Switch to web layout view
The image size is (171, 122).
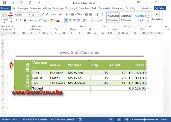pos(127,119)
